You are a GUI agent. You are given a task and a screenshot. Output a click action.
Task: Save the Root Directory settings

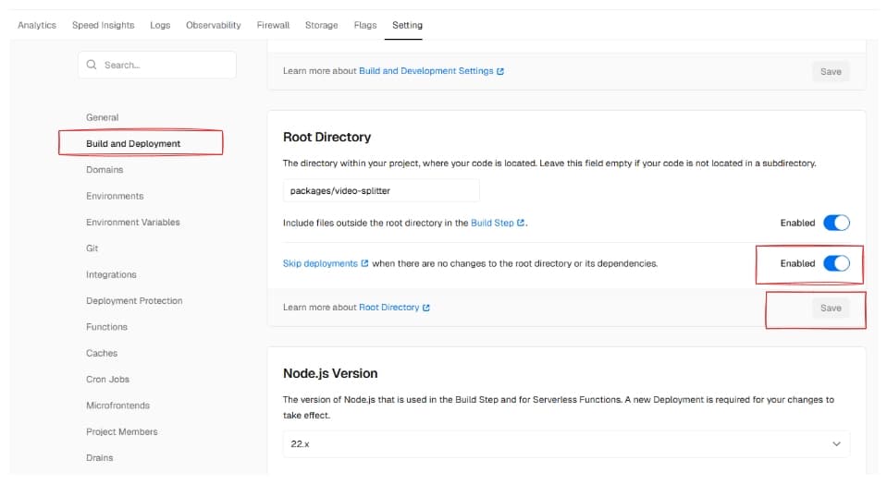click(831, 308)
